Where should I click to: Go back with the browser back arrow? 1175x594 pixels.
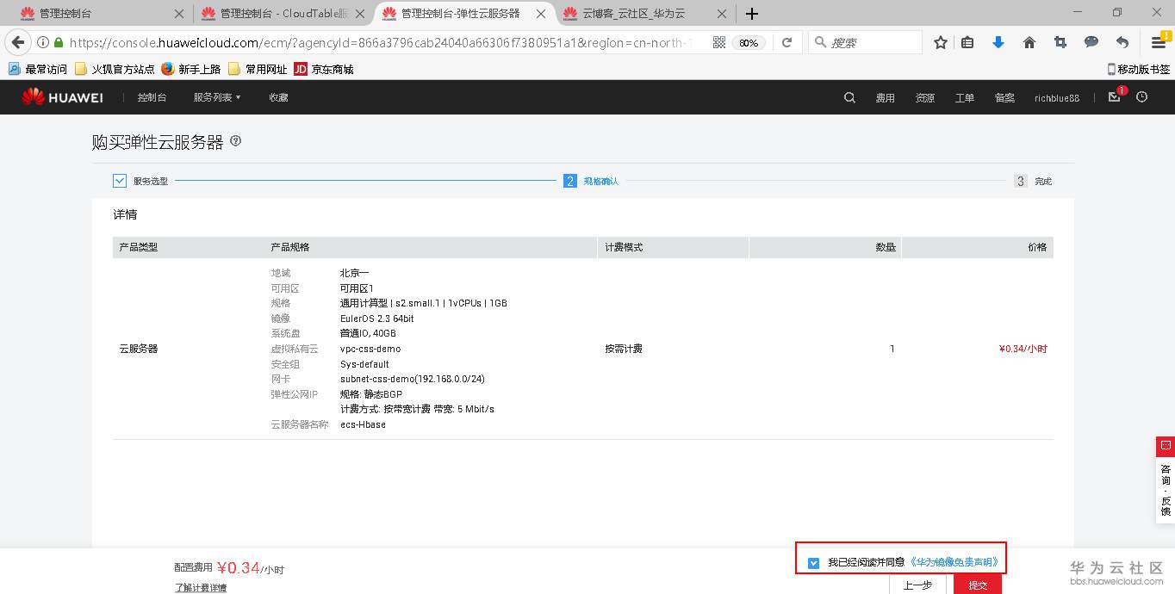18,42
